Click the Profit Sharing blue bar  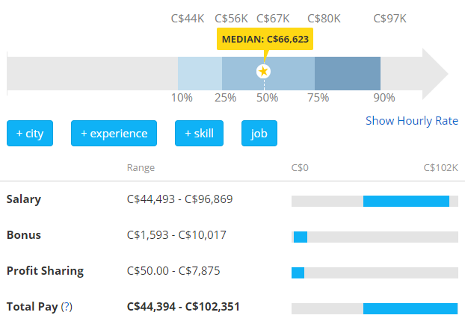298,272
